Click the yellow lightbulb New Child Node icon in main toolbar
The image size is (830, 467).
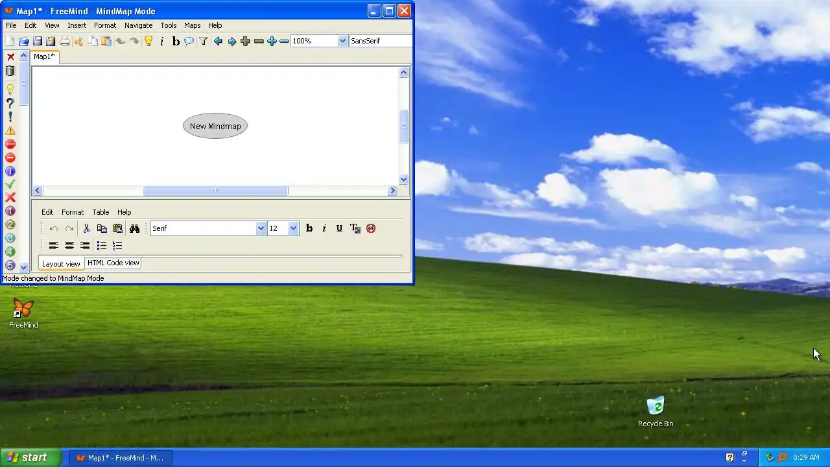[148, 41]
